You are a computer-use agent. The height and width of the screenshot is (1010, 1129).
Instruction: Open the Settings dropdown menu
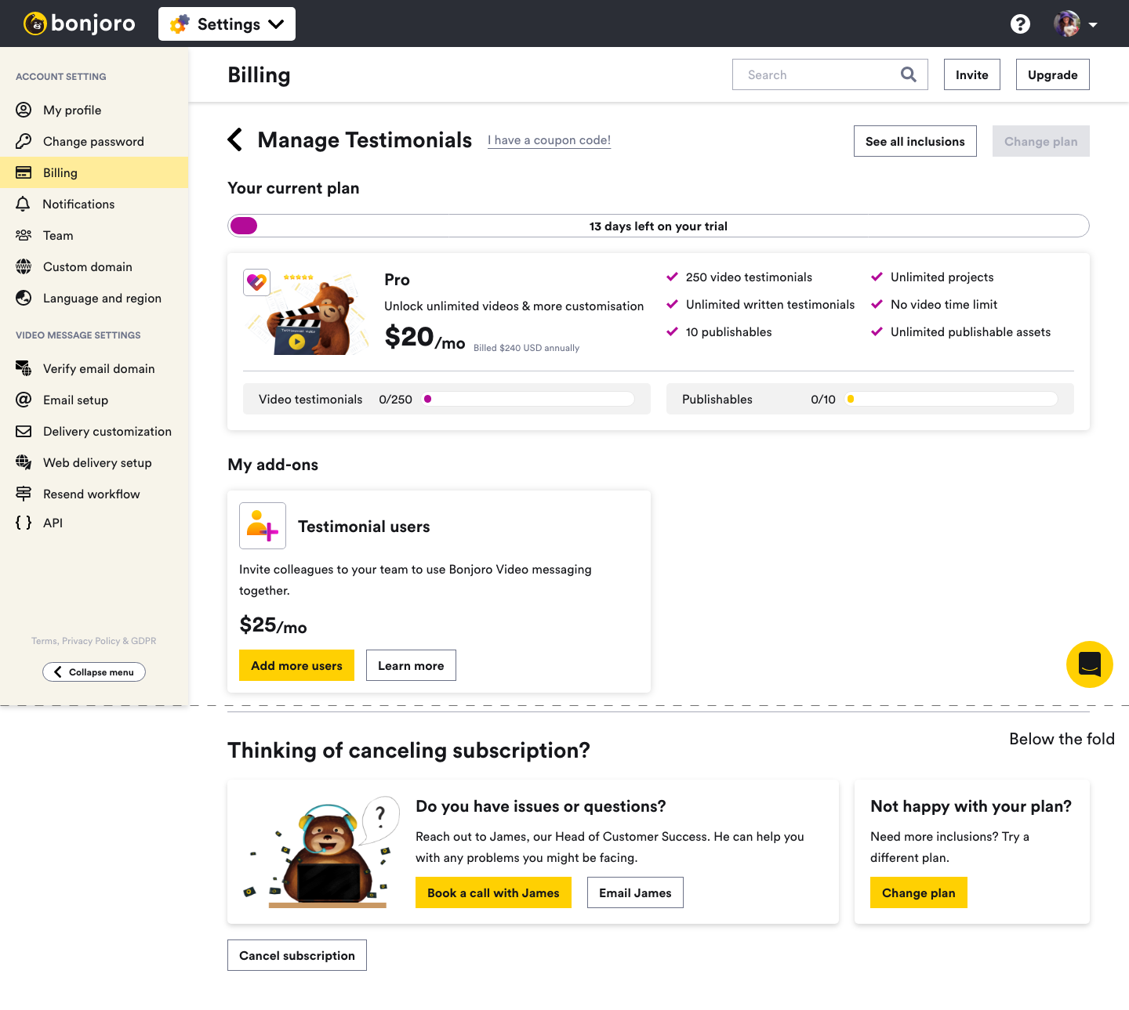pos(227,24)
